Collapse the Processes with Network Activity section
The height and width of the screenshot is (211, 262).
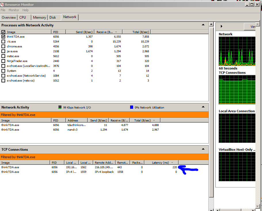tap(203, 25)
